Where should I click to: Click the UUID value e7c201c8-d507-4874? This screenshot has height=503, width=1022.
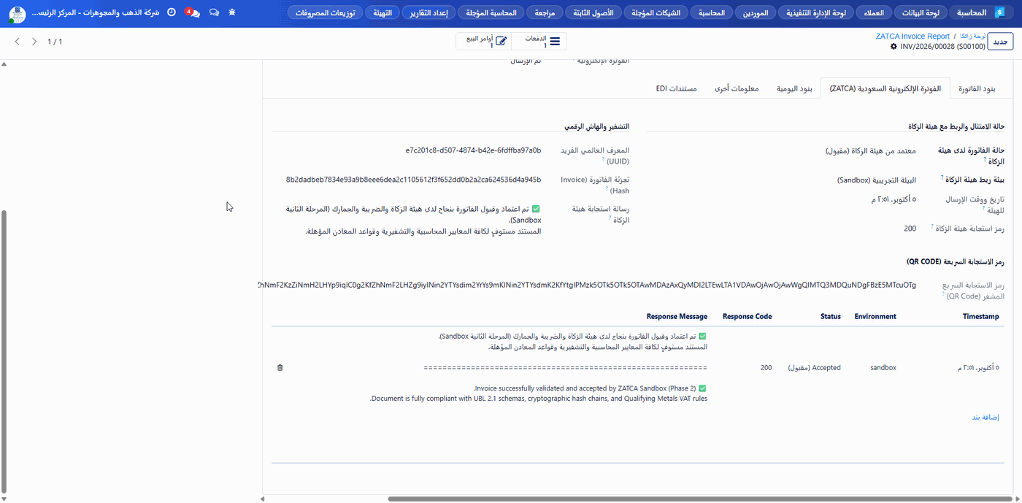[x=473, y=150]
